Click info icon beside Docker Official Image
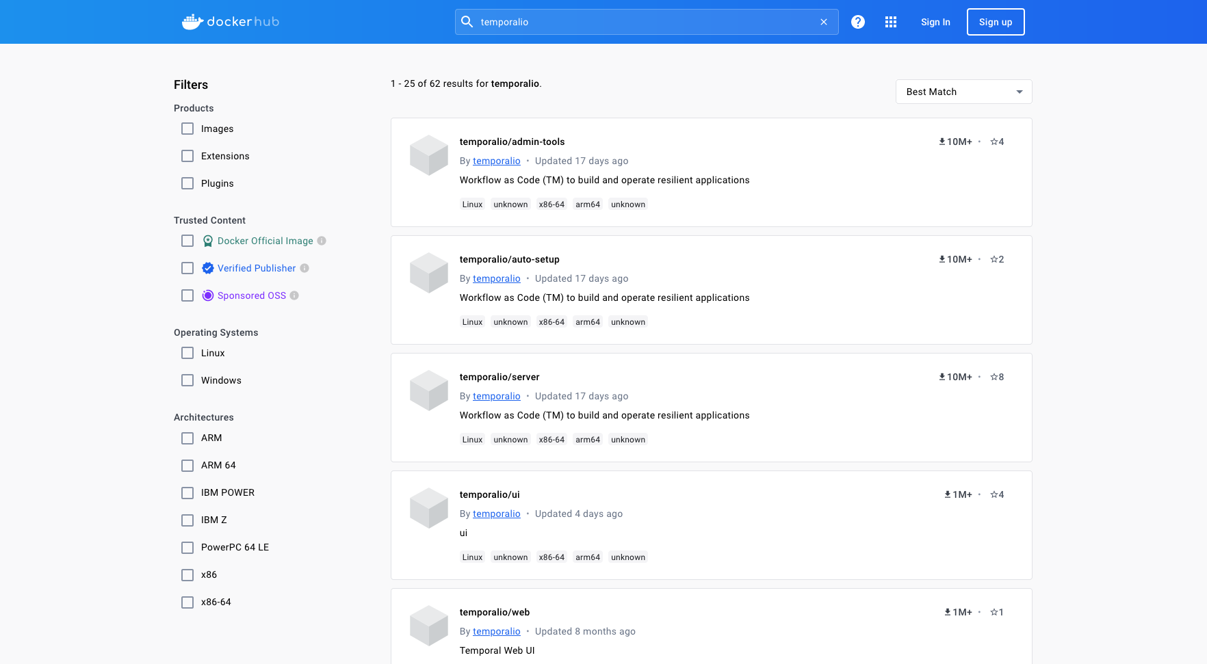 (322, 241)
